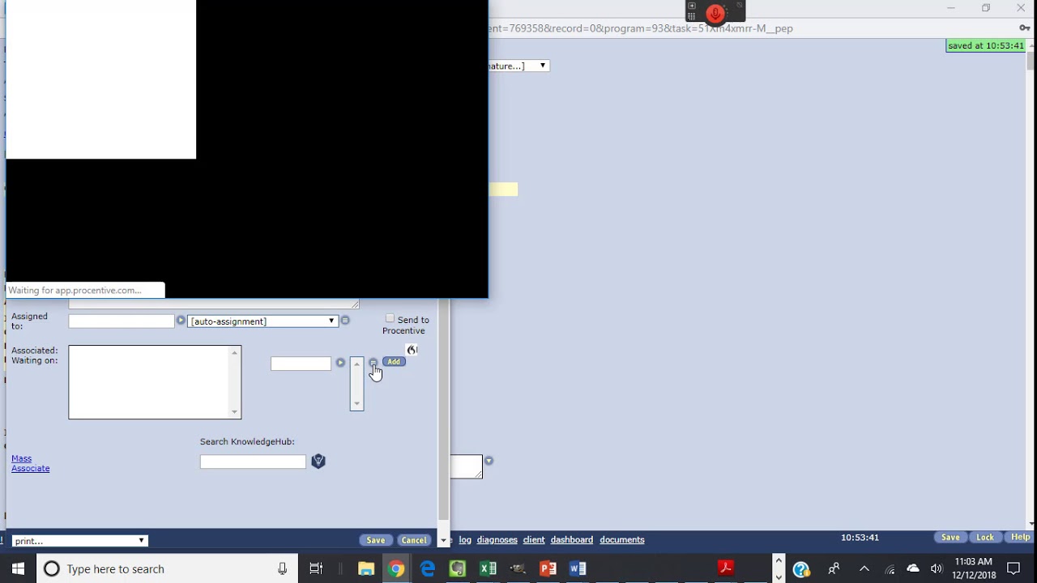This screenshot has height=583, width=1037.
Task: Open Task View in the taskbar
Action: (x=316, y=568)
